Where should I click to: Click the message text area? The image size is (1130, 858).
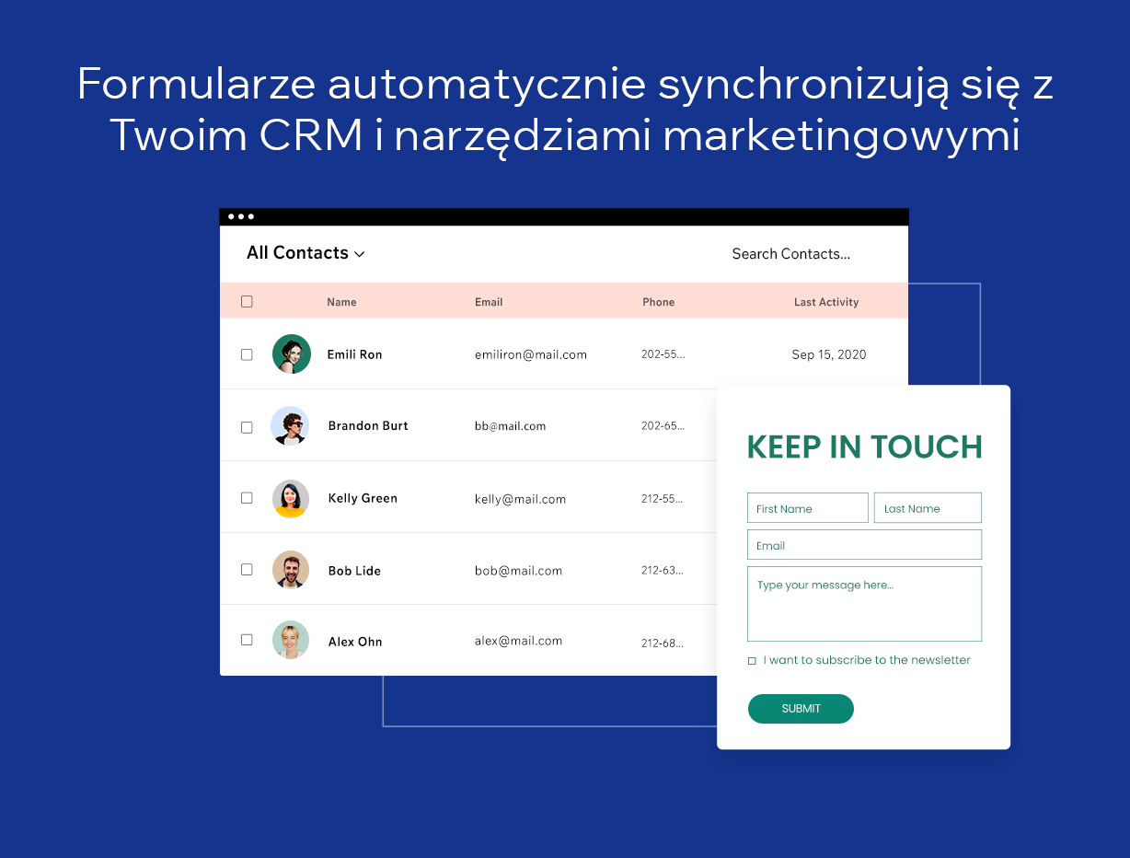point(865,604)
